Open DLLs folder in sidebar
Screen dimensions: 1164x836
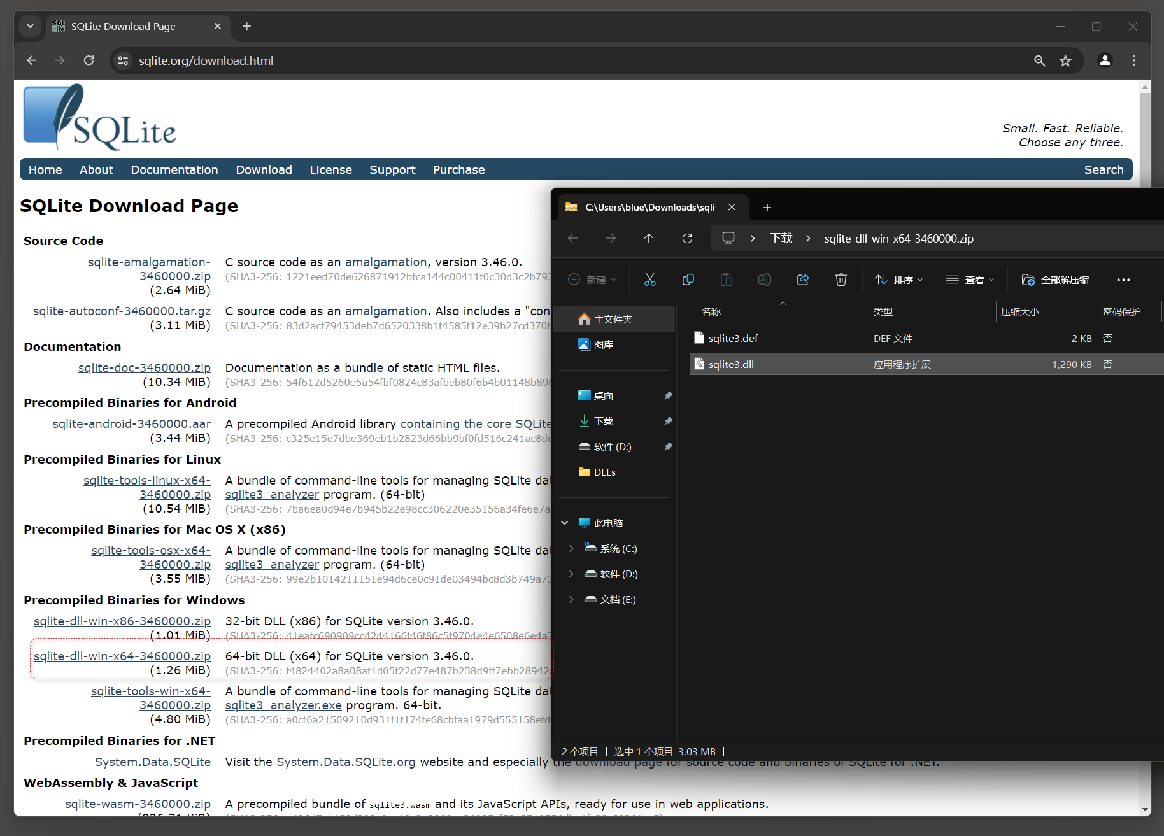(x=614, y=472)
